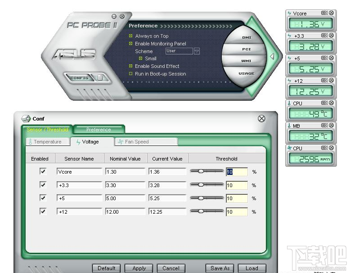The image size is (350, 273).
Task: Close the +5 voltage monitor panel
Action: [x=332, y=58]
